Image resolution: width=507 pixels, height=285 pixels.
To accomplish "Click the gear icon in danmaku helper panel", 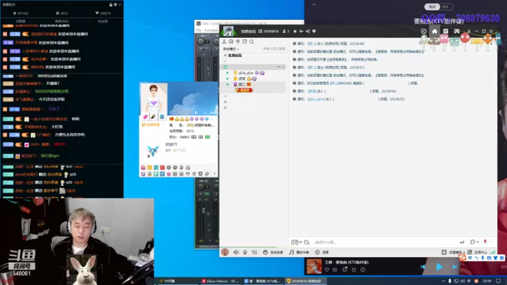I will click(115, 4).
